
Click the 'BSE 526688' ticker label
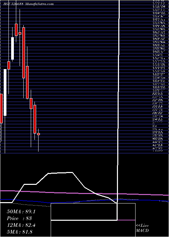(13, 4)
